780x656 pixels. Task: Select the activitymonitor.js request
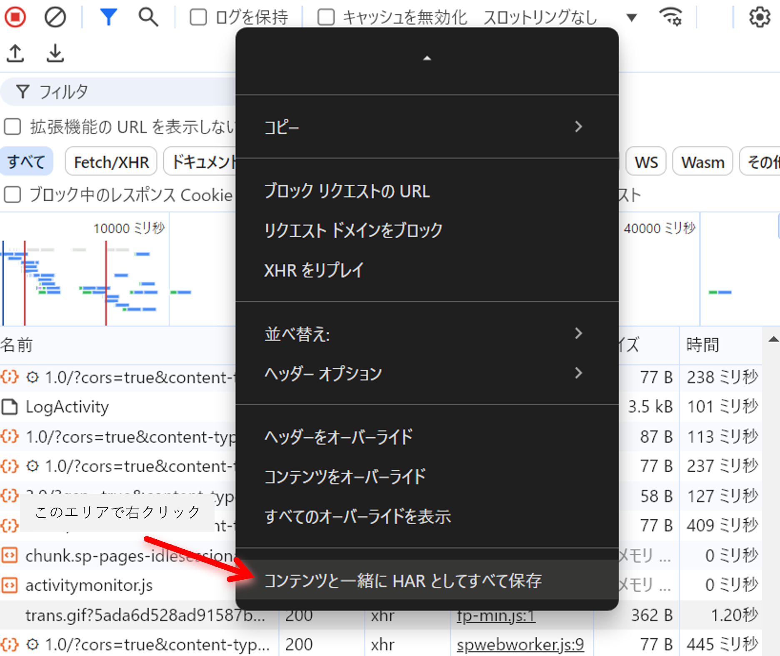(118, 585)
